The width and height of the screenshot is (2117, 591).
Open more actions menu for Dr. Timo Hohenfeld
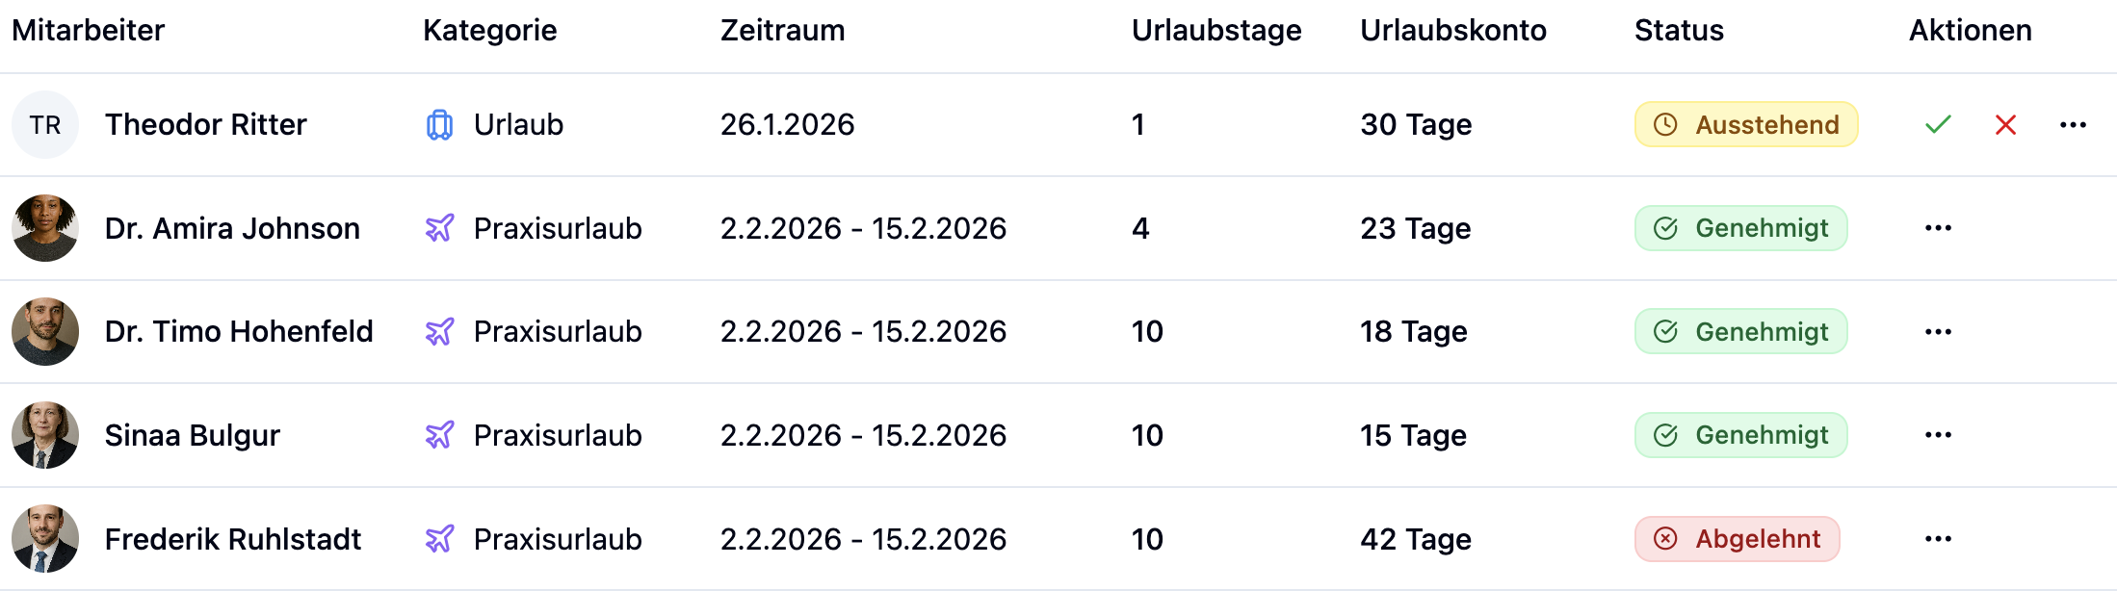pyautogui.click(x=1938, y=332)
